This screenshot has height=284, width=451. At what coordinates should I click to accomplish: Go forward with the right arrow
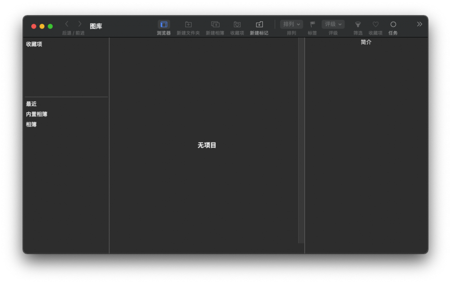[x=80, y=24]
